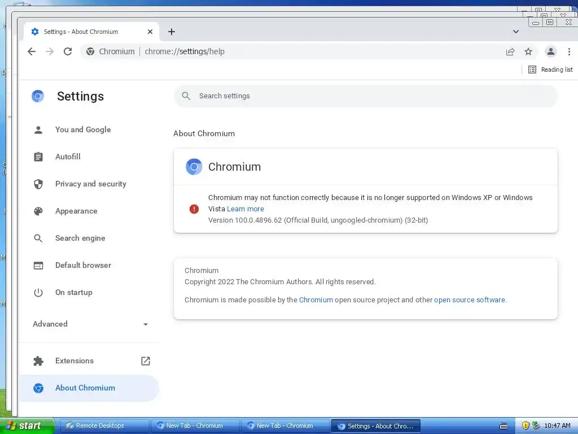Screen dimensions: 578x434
Task: Close the Settings - About Chromium tab
Action: click(150, 32)
